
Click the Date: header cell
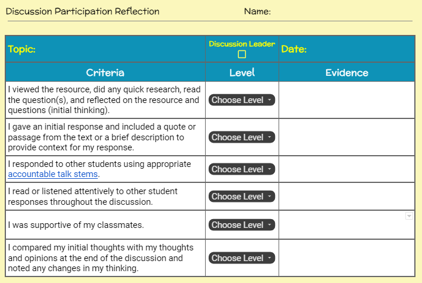tap(347, 49)
